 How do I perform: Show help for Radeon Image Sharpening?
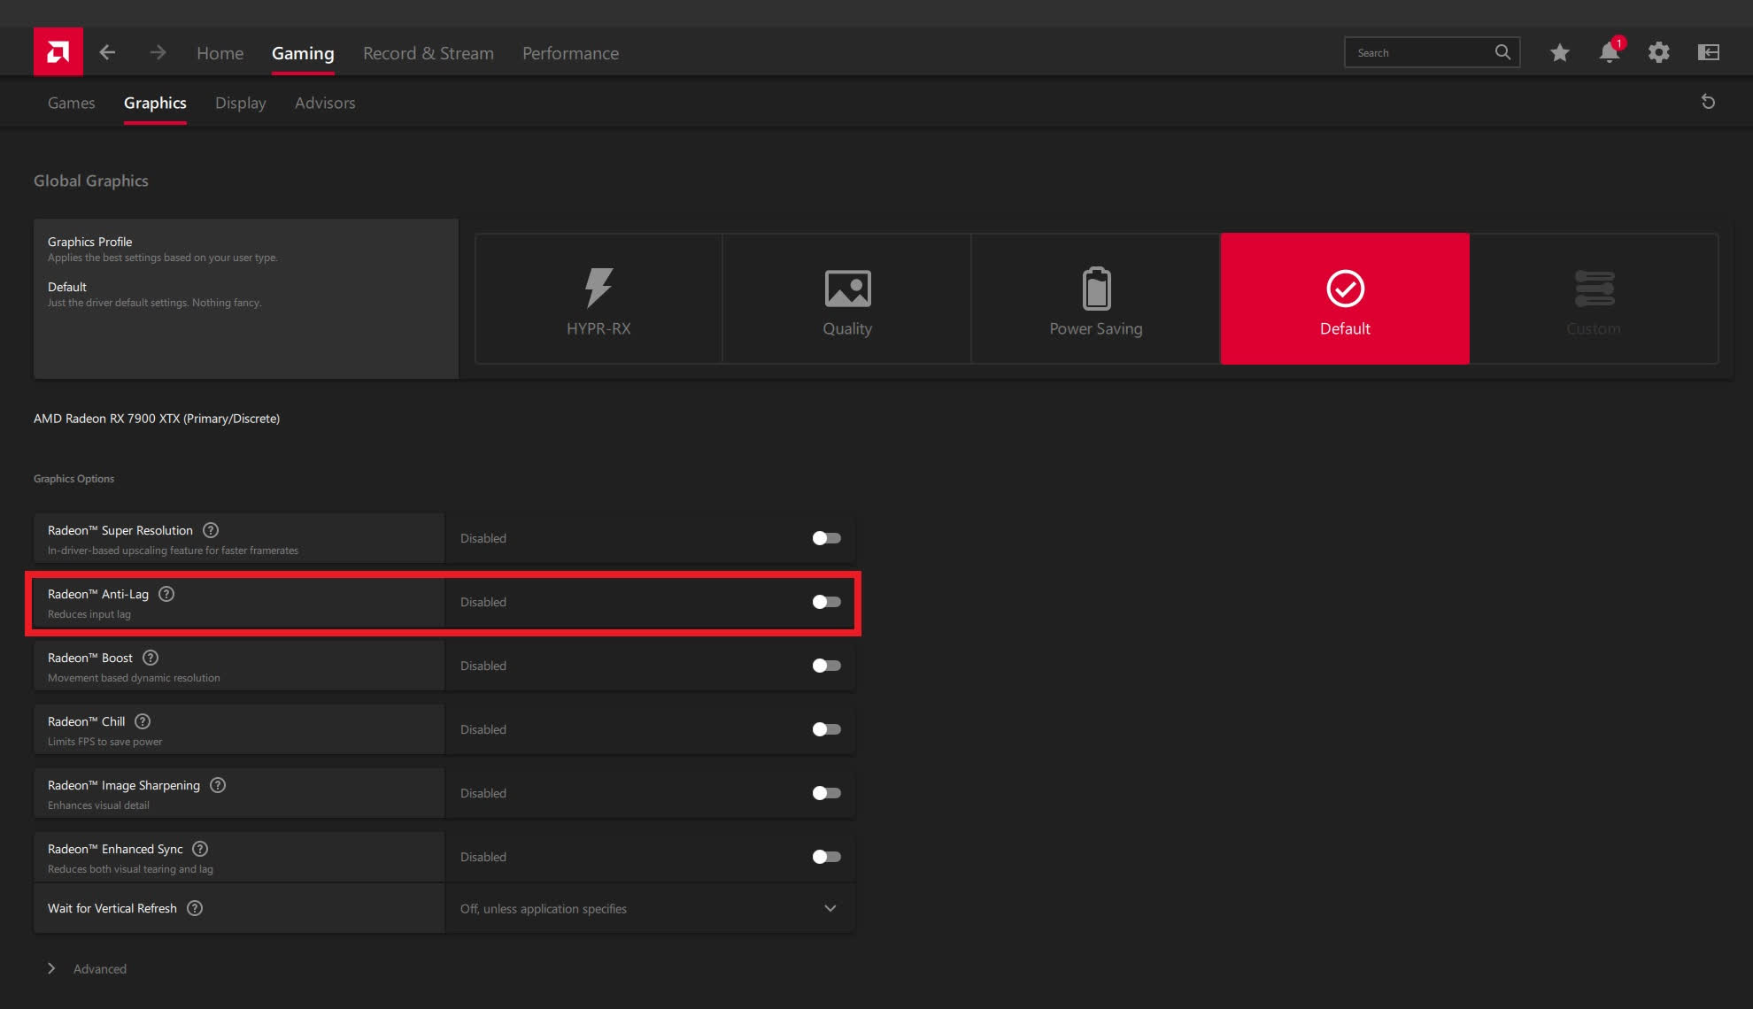(x=218, y=785)
